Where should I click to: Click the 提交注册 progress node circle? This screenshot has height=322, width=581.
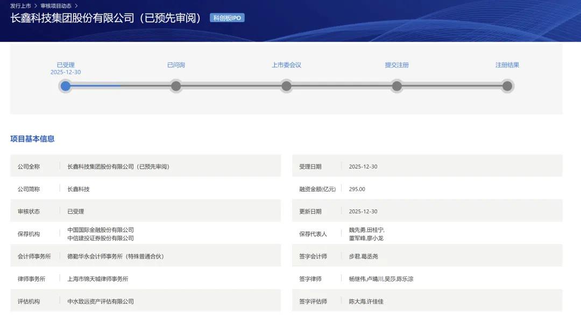tap(396, 86)
